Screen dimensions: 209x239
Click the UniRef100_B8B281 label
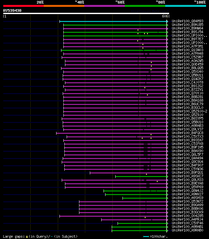click(187, 97)
